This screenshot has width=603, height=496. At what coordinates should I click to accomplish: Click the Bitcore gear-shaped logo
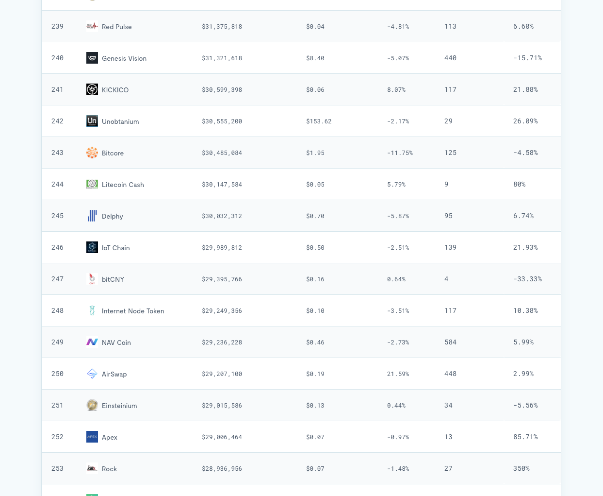92,153
